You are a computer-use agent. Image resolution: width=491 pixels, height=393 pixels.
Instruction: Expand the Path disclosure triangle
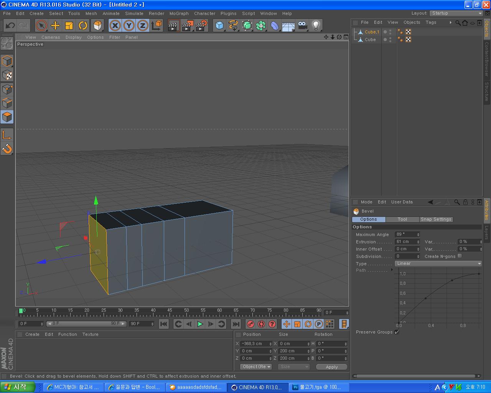pos(392,270)
